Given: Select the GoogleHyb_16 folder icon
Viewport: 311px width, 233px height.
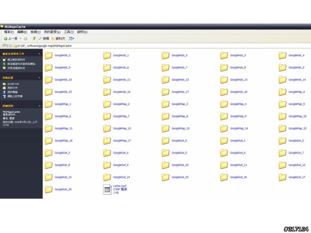Looking at the screenshot, I should (107, 92).
